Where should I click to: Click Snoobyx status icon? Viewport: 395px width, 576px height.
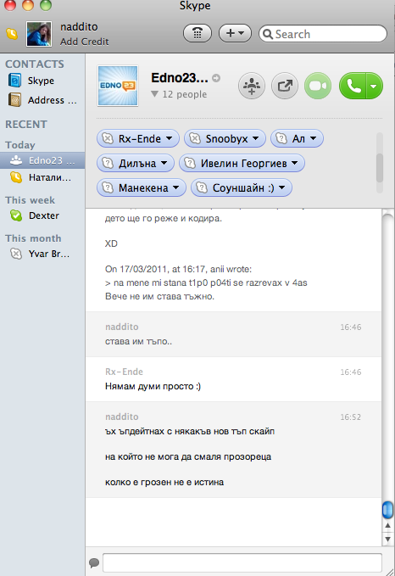click(195, 138)
